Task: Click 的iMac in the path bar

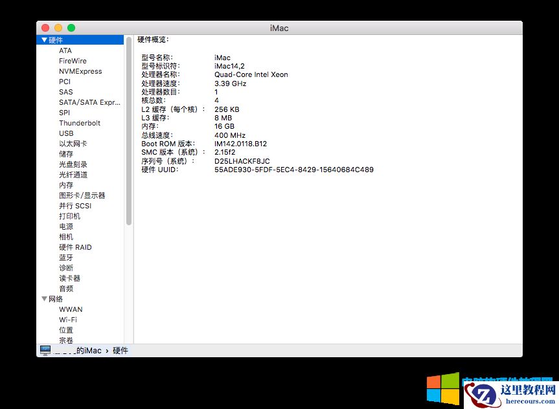Action: 89,351
